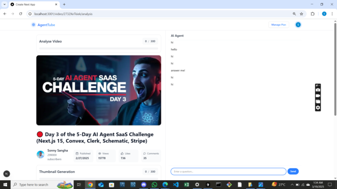Click the AI Agent panel heading
The height and width of the screenshot is (189, 337).
coord(177,35)
